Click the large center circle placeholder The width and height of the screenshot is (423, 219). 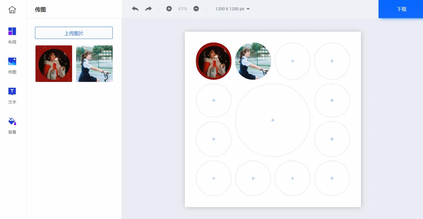[273, 120]
